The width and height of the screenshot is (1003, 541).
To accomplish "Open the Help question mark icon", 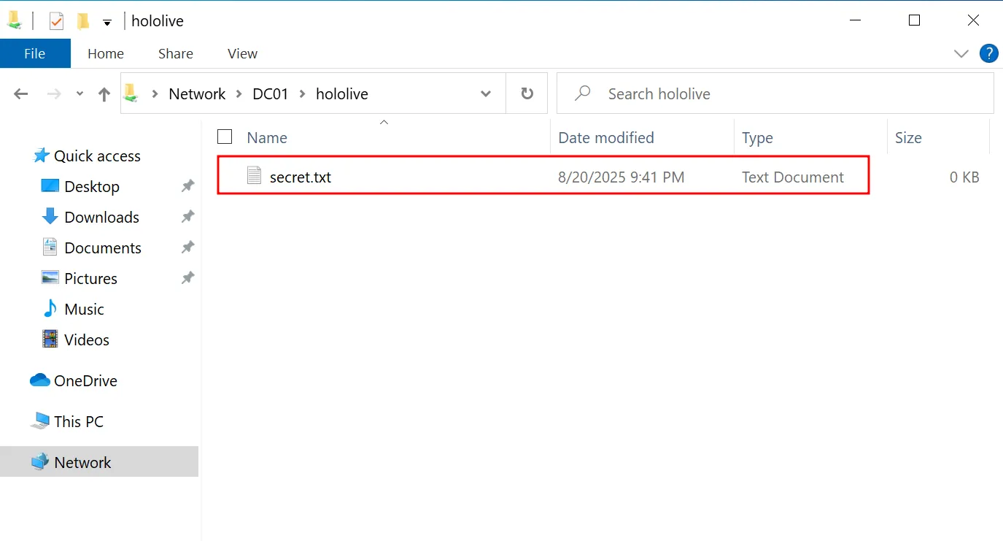I will tap(988, 53).
